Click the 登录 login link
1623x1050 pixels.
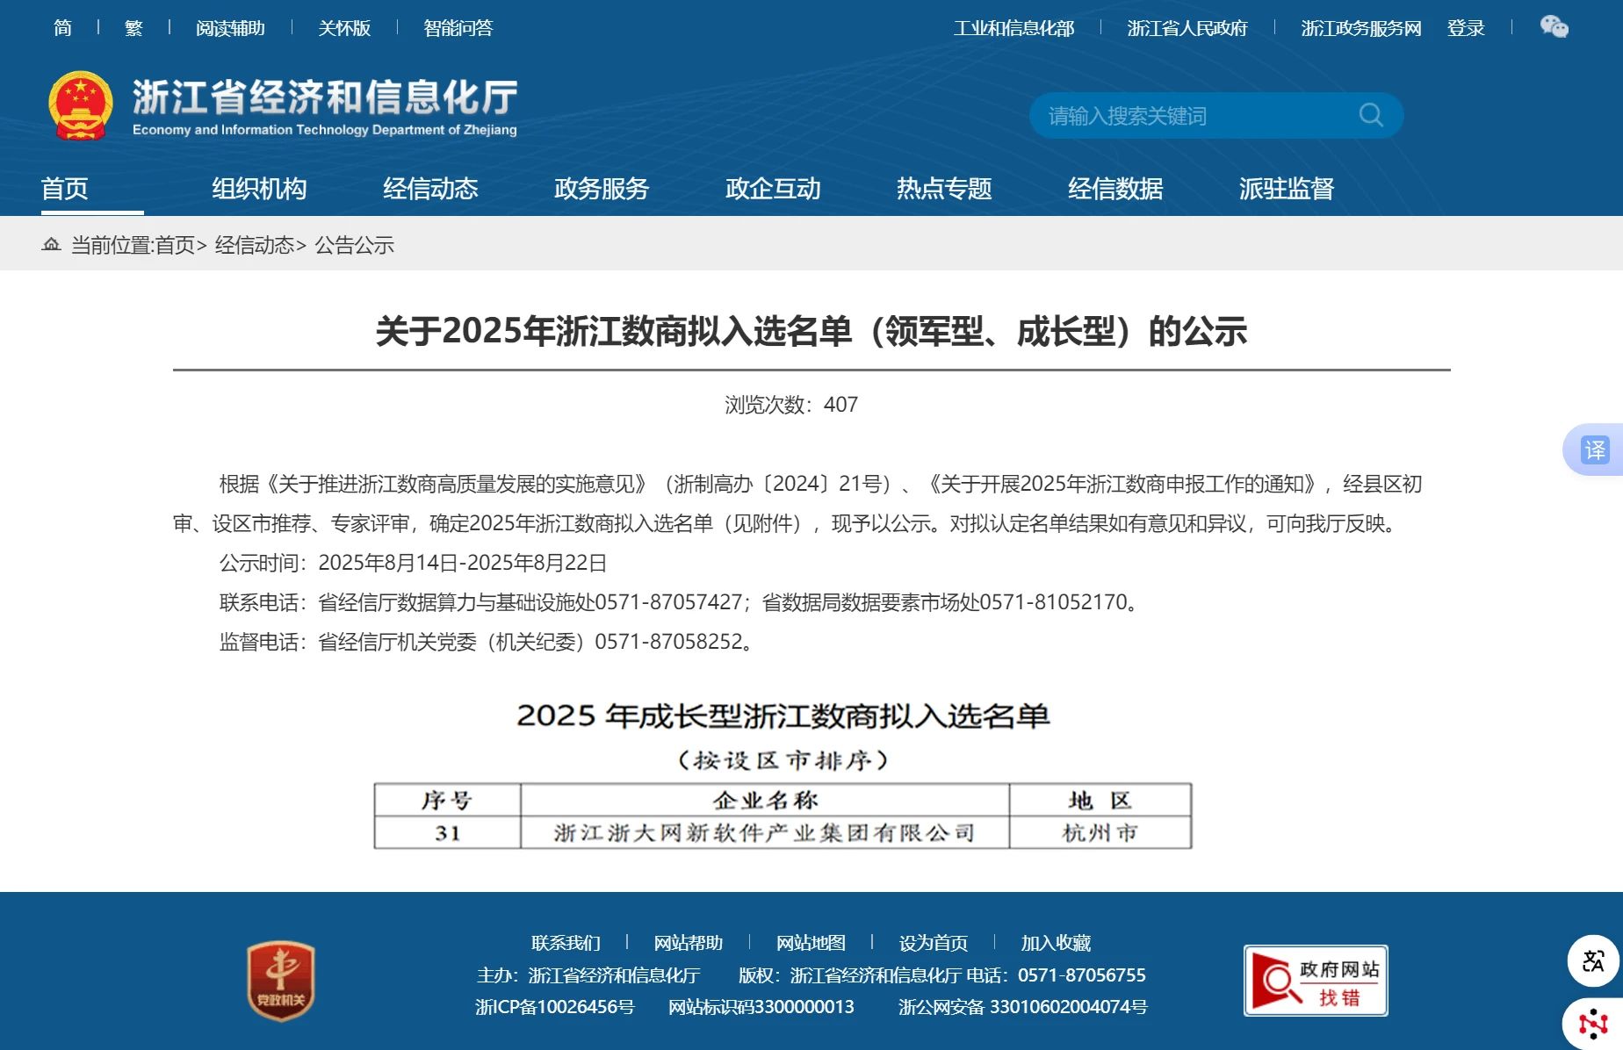click(x=1466, y=28)
